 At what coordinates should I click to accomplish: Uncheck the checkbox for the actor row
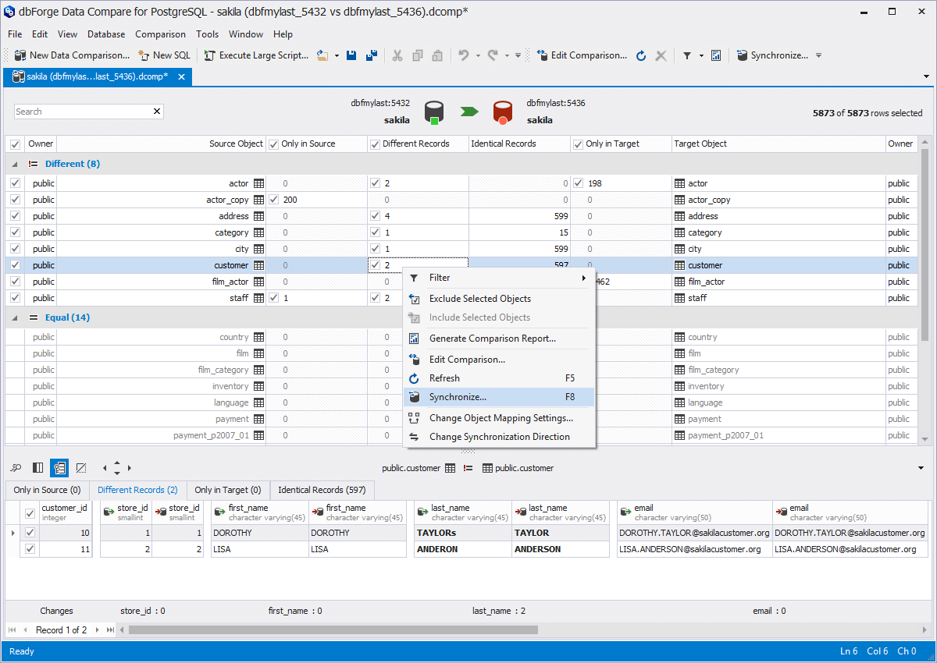(15, 183)
